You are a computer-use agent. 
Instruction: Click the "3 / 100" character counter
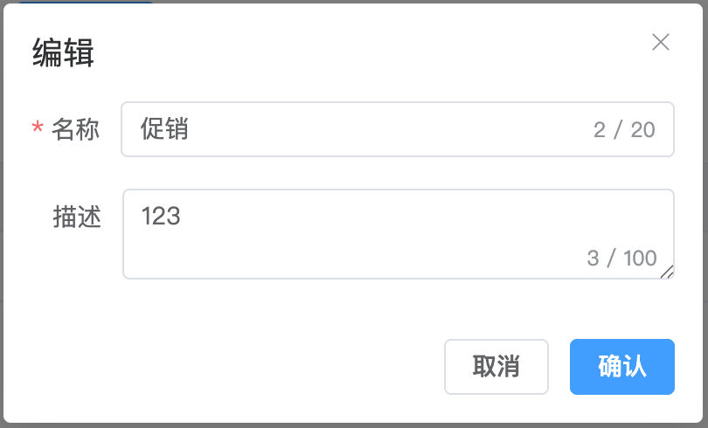(x=621, y=259)
